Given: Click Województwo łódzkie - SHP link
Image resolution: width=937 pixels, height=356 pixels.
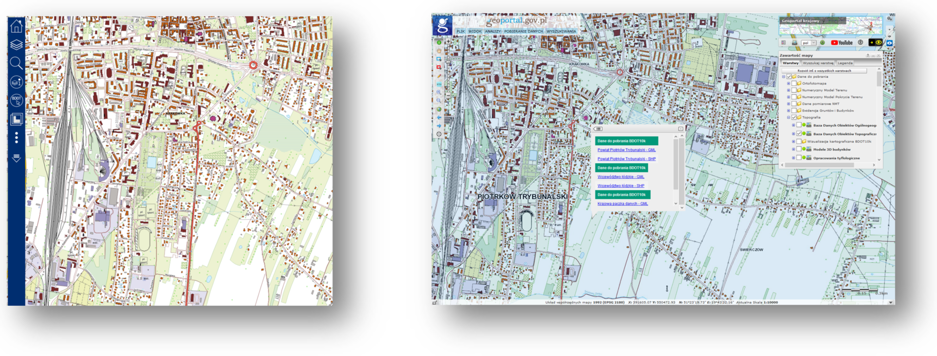Looking at the screenshot, I should tap(621, 186).
